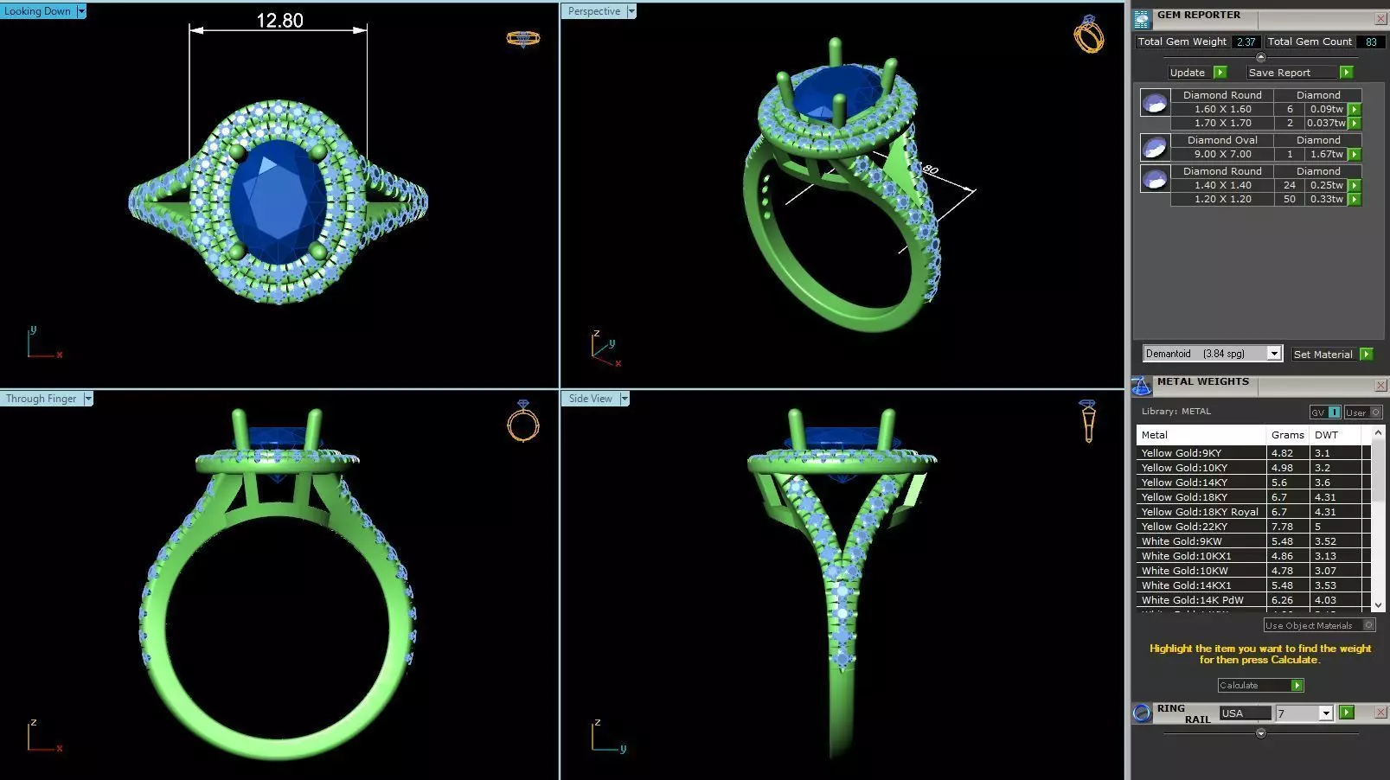
Task: Click the Calculate button
Action: pos(1260,686)
